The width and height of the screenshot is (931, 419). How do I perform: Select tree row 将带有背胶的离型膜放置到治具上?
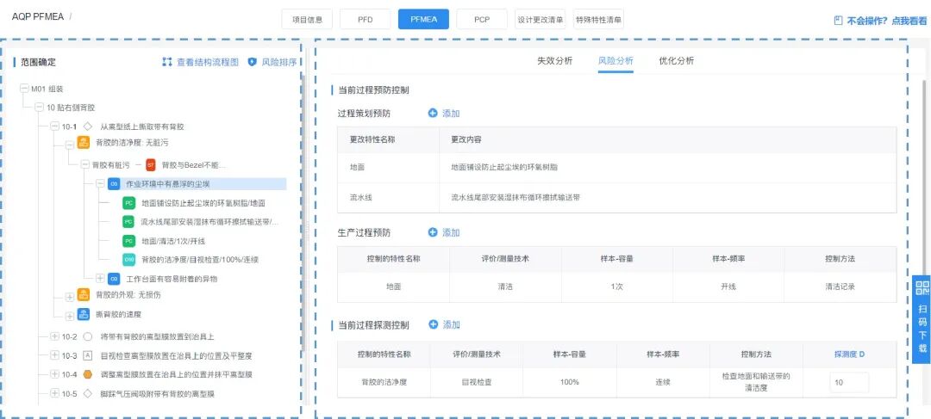pyautogui.click(x=157, y=336)
